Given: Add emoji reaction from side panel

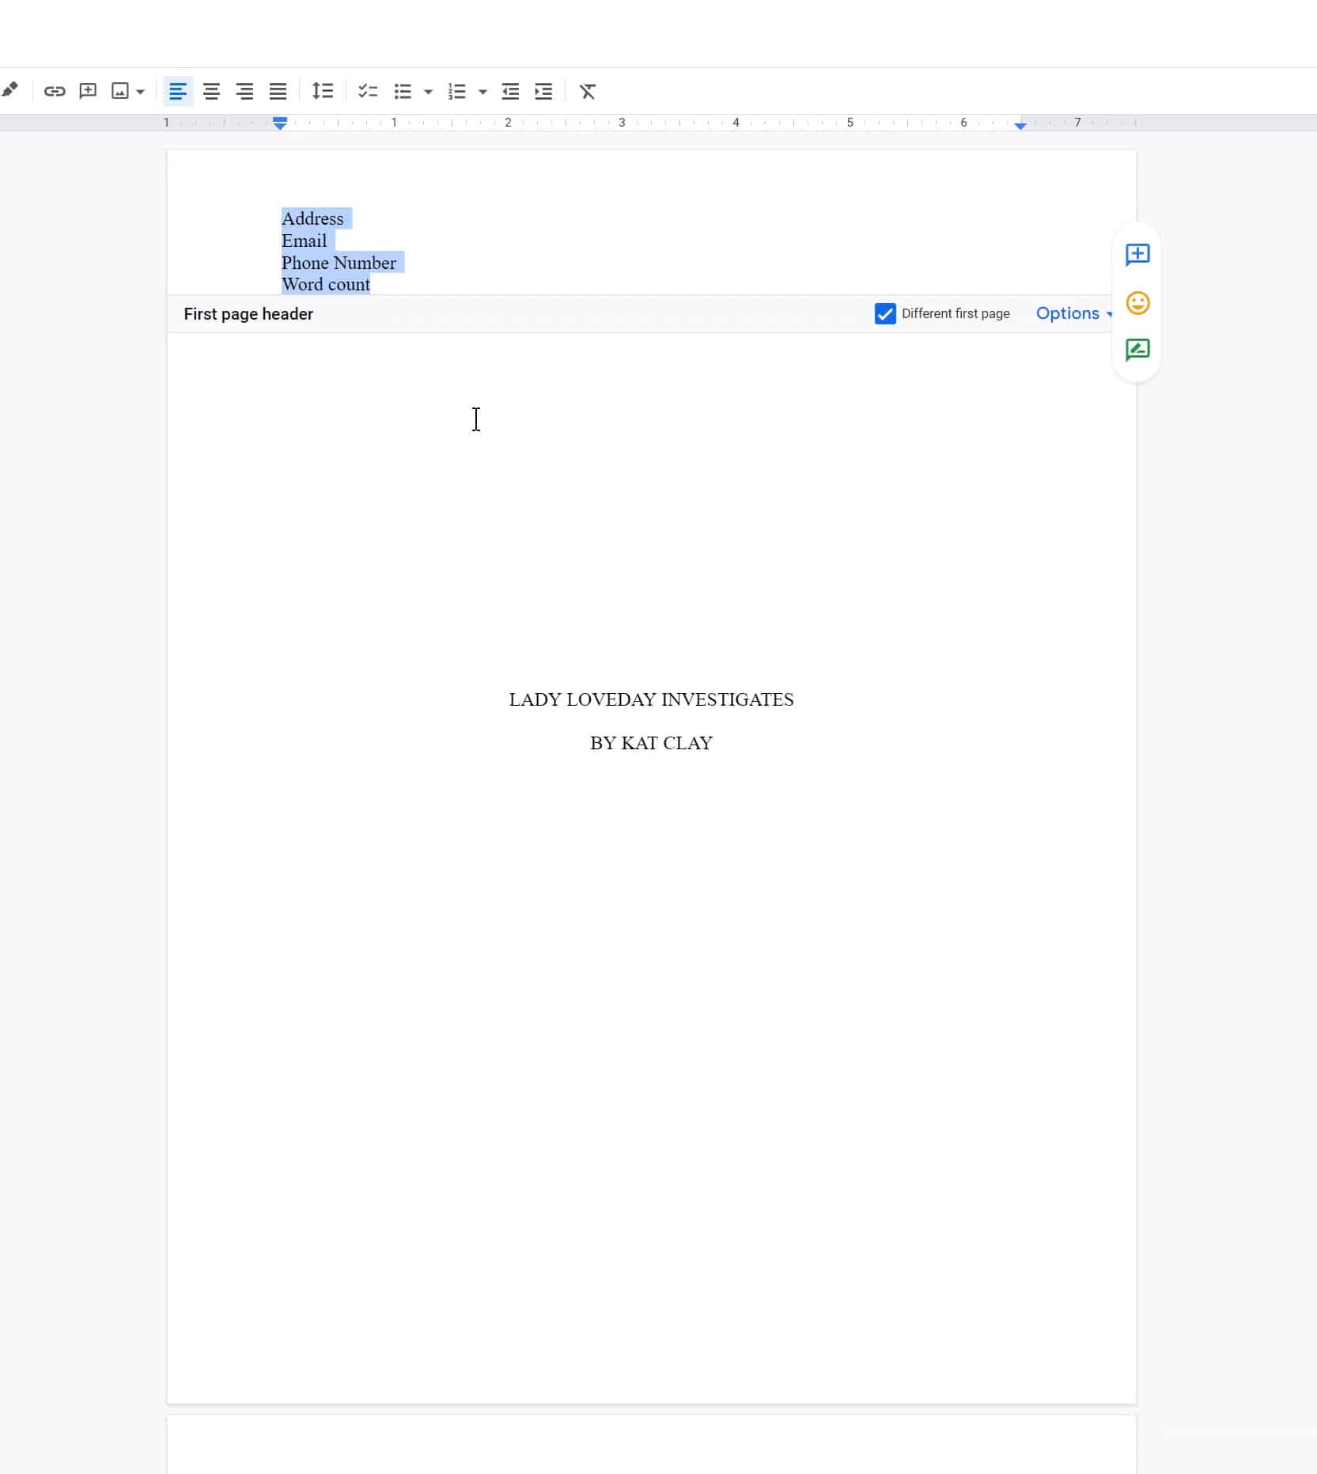Looking at the screenshot, I should (1137, 303).
